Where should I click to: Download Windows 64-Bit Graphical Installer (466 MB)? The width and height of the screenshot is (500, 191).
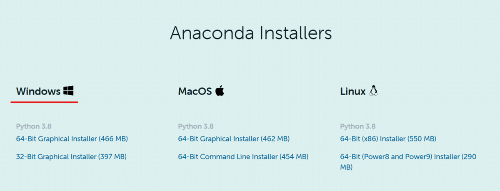point(72,139)
